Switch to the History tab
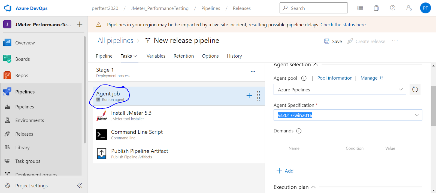Image resolution: width=436 pixels, height=193 pixels. tap(234, 56)
